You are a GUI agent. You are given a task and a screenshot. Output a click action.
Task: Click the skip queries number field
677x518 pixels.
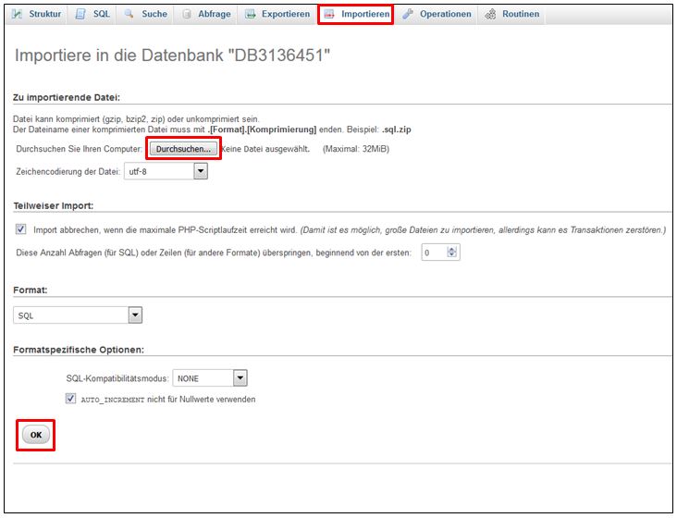(440, 253)
